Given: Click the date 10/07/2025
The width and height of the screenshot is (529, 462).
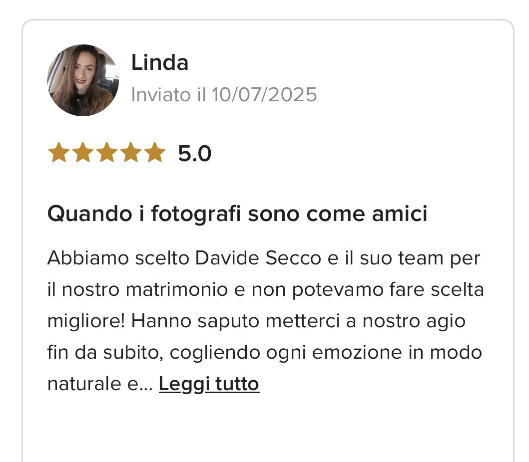Looking at the screenshot, I should point(265,94).
